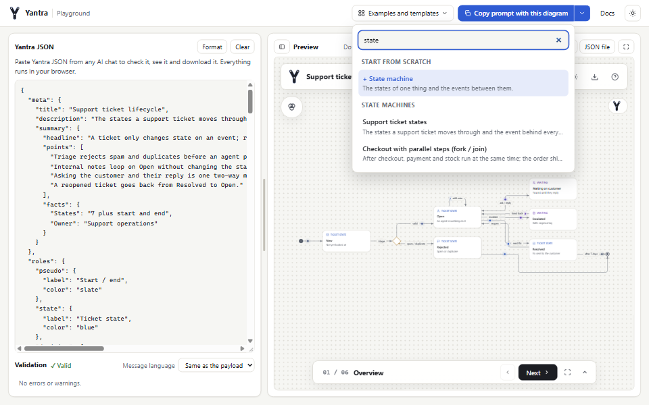649x405 pixels.
Task: Click the STATE MACHINES section header
Action: coord(388,105)
